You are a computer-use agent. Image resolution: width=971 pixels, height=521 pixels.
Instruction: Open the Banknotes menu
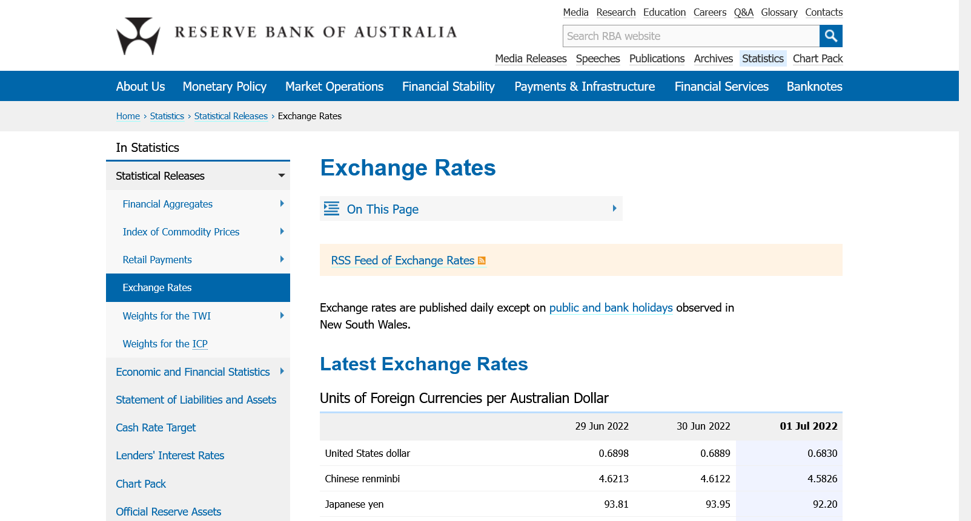[814, 87]
